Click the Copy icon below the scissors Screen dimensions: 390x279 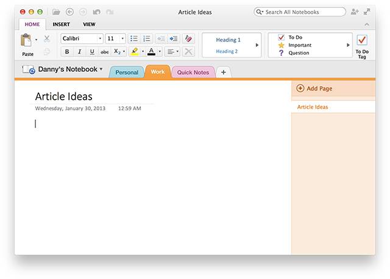click(x=47, y=52)
